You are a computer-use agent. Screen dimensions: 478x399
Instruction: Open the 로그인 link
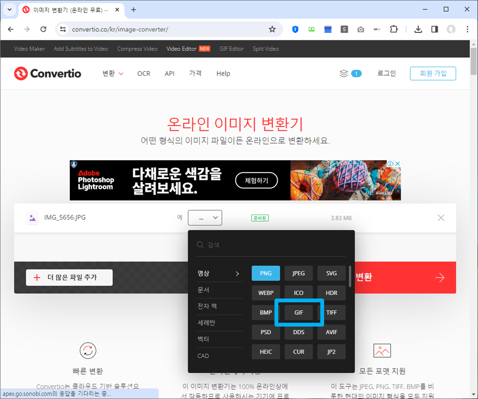pyautogui.click(x=386, y=73)
